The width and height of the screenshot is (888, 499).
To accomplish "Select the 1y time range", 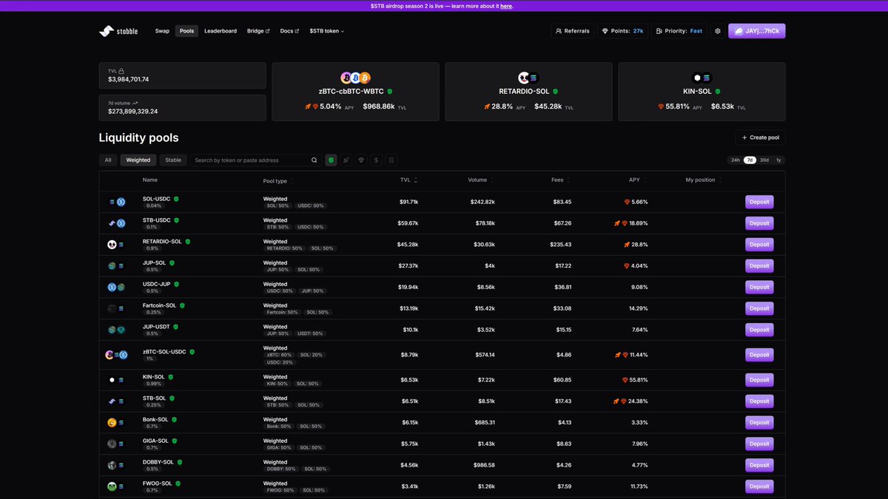I will tap(778, 160).
